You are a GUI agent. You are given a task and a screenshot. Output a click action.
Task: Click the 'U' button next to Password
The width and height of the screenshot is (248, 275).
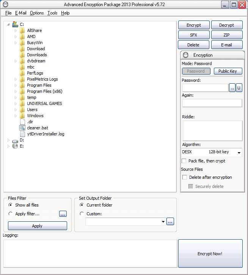239,88
